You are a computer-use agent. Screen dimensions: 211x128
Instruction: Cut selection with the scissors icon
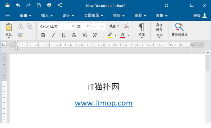(x=20, y=26)
